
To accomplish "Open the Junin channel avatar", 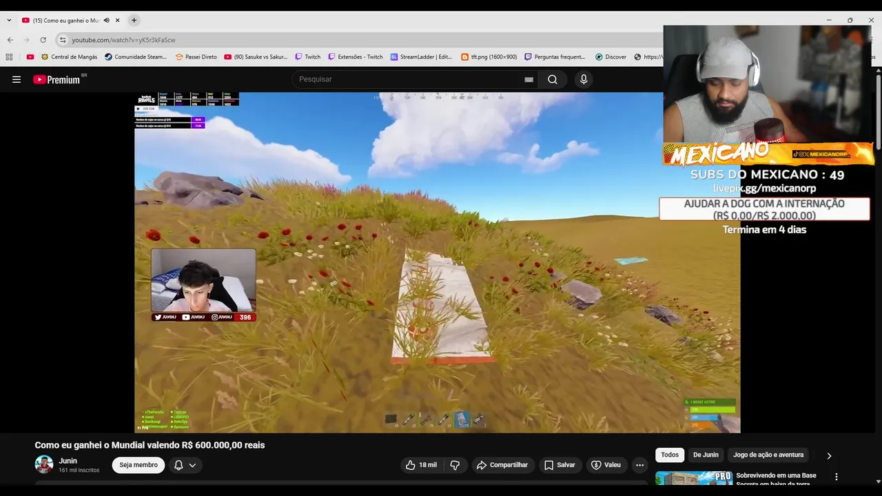I will pyautogui.click(x=44, y=464).
